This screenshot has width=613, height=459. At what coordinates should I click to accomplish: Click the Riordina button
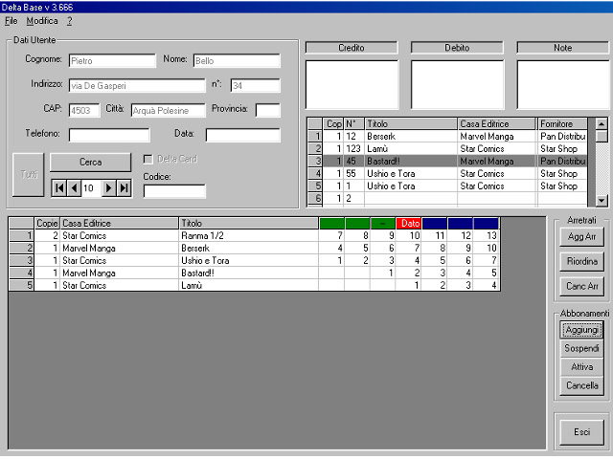point(581,261)
